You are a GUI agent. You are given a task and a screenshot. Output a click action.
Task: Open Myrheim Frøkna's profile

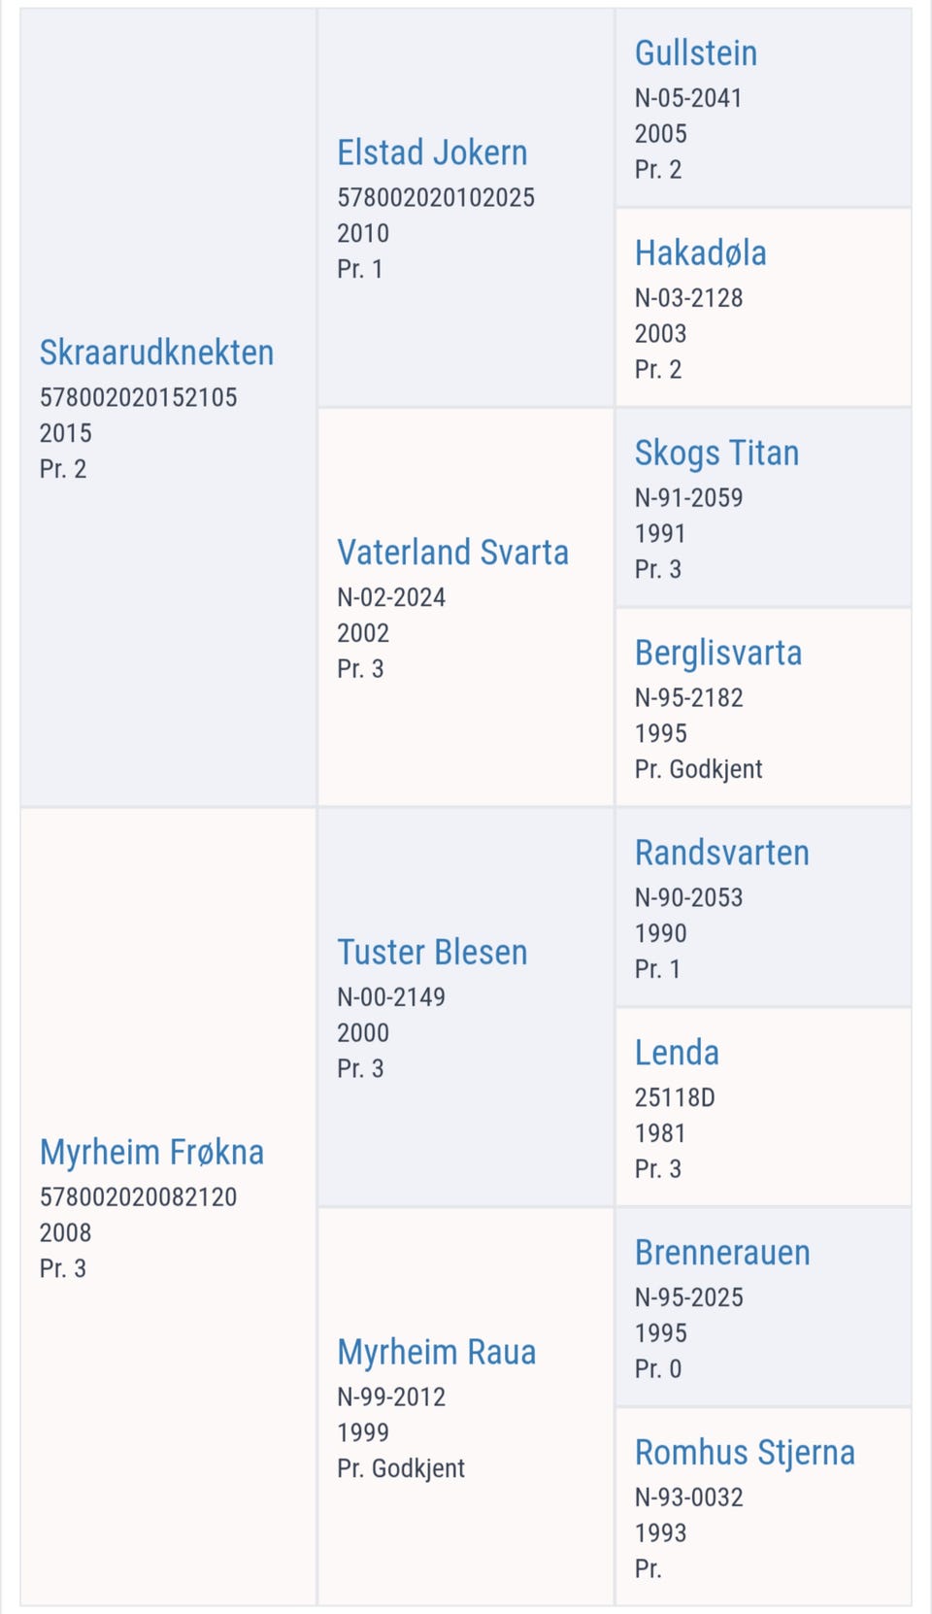pos(151,1153)
